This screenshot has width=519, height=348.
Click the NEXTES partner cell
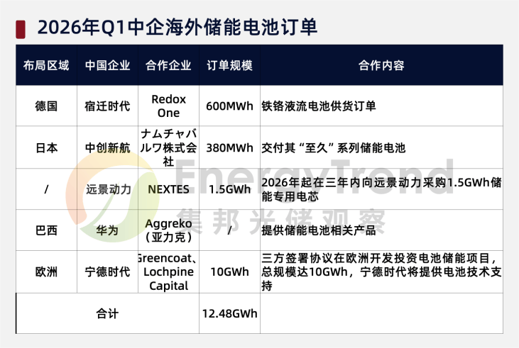pyautogui.click(x=168, y=189)
